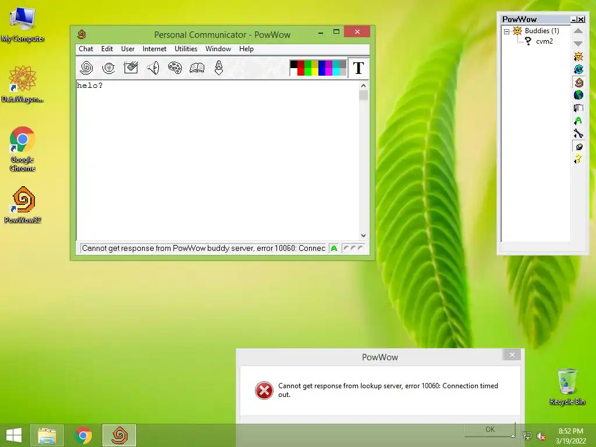This screenshot has height=447, width=596.
Task: Select the PowWow32 desktop shortcut
Action: coord(23,205)
